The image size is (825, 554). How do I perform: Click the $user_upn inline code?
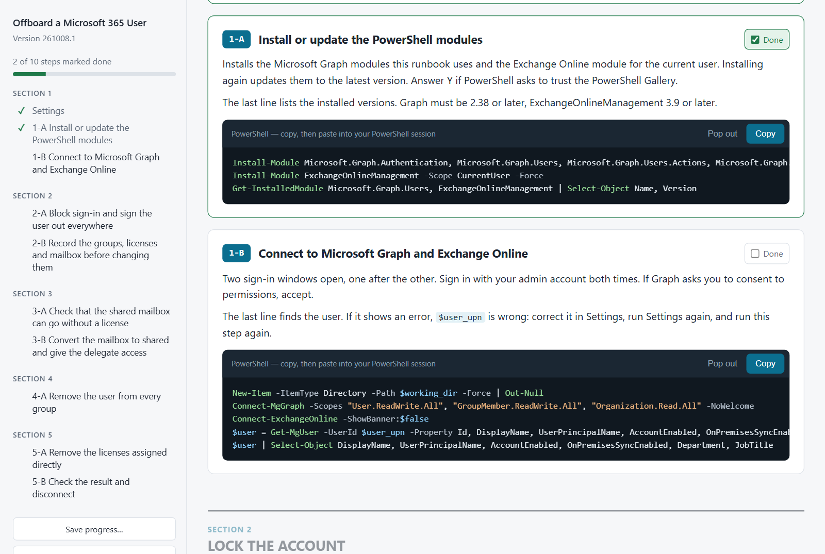coord(460,317)
